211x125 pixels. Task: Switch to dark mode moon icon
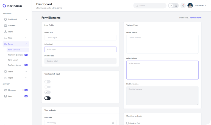pyautogui.click(x=176, y=6)
